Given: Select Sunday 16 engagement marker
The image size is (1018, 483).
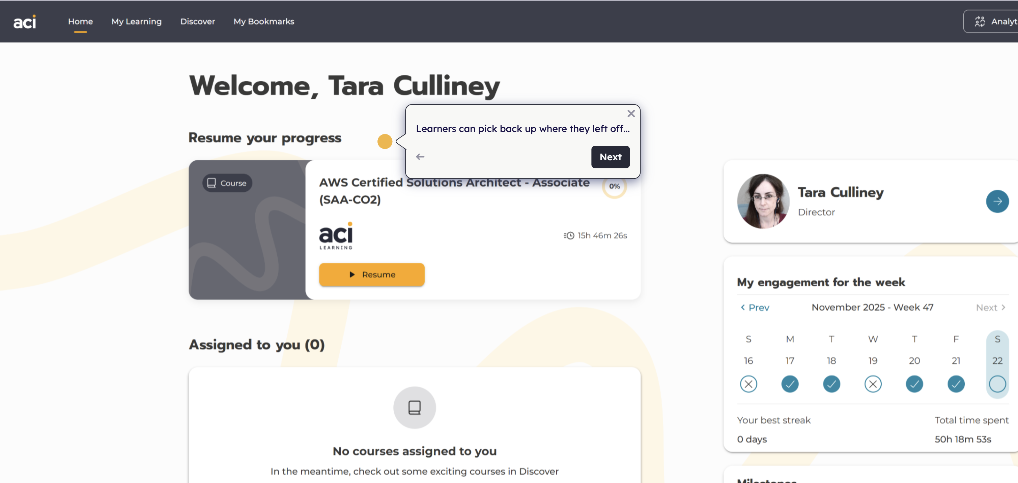Looking at the screenshot, I should pyautogui.click(x=748, y=384).
